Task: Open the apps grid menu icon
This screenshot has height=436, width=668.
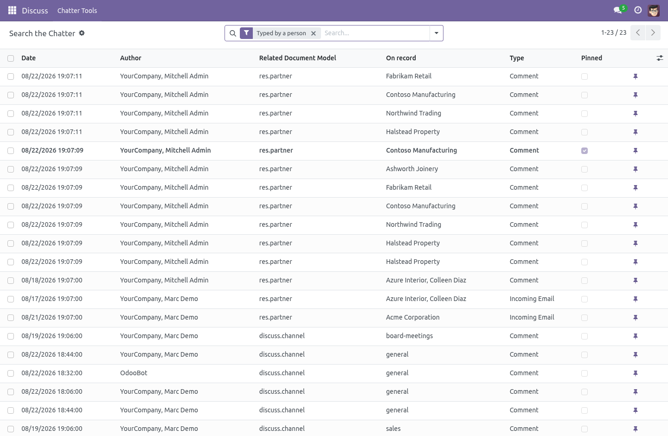Action: pos(13,10)
